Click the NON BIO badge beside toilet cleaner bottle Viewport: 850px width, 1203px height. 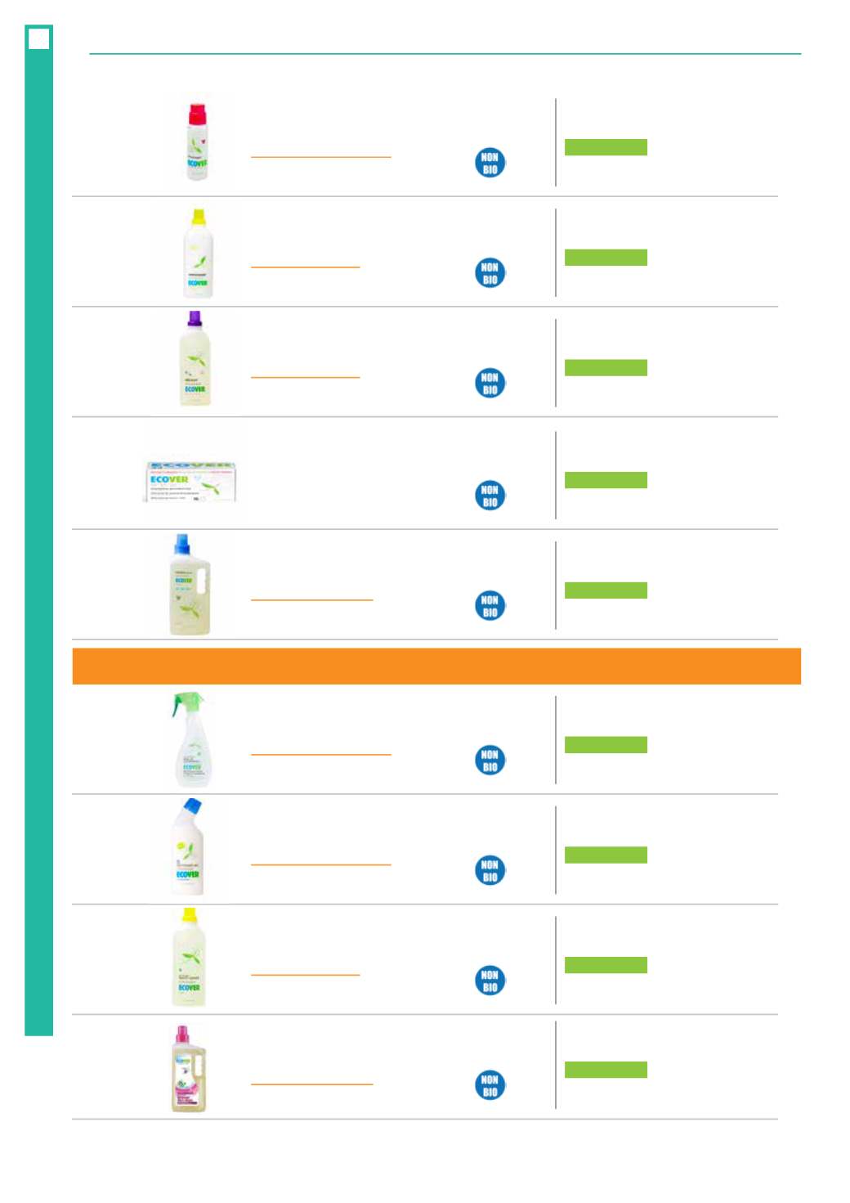[490, 870]
